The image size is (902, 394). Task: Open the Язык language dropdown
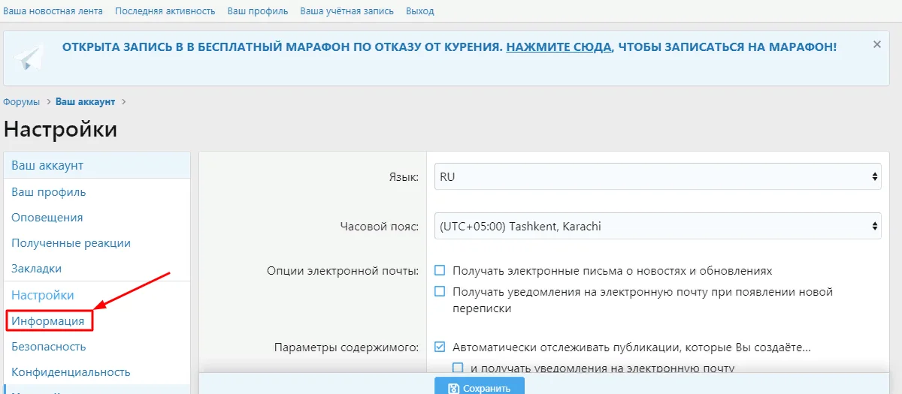657,177
